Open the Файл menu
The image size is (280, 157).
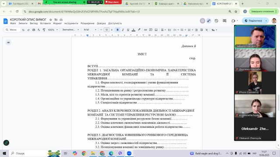point(13,24)
